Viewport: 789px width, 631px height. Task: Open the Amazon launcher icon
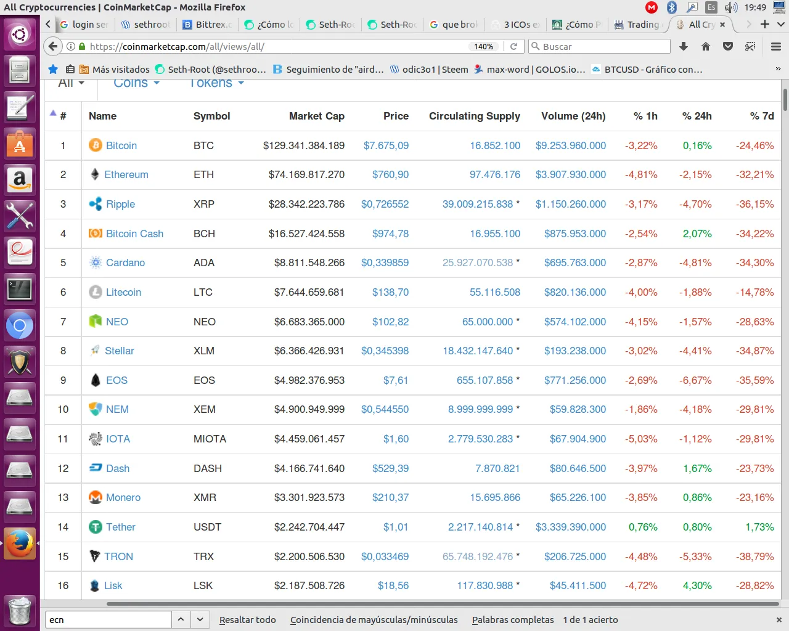tap(20, 180)
